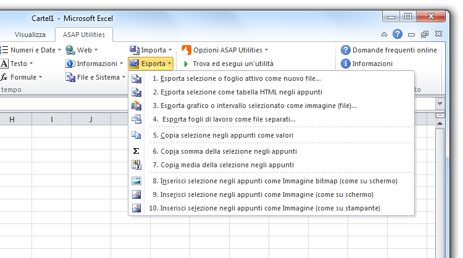463x258 pixels.
Task: Open the Testo dropdown menu
Action: [x=31, y=64]
